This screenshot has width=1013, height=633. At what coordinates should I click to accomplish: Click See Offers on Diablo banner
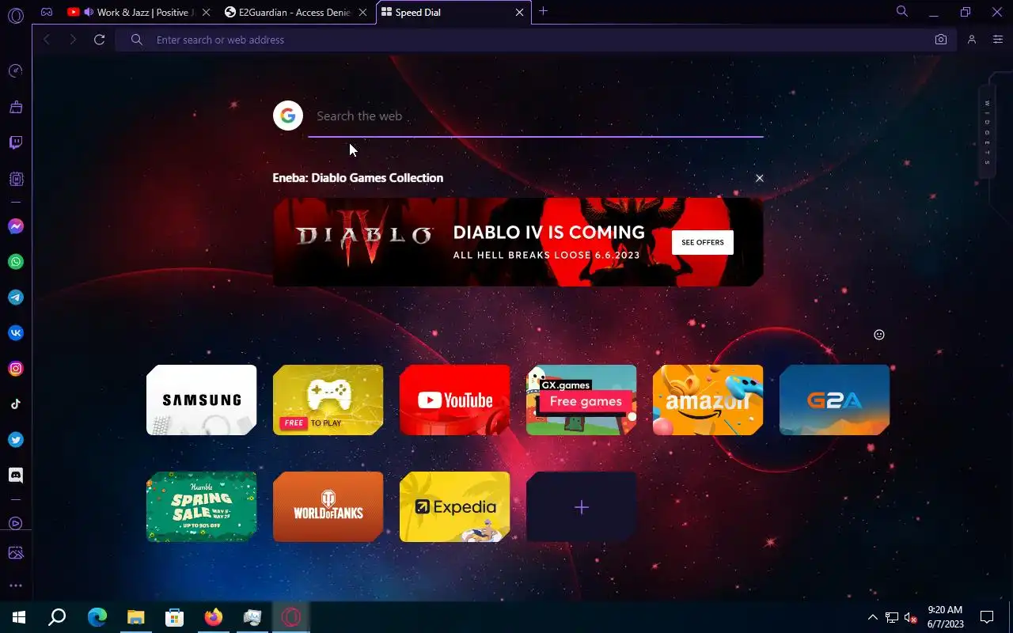pos(703,242)
